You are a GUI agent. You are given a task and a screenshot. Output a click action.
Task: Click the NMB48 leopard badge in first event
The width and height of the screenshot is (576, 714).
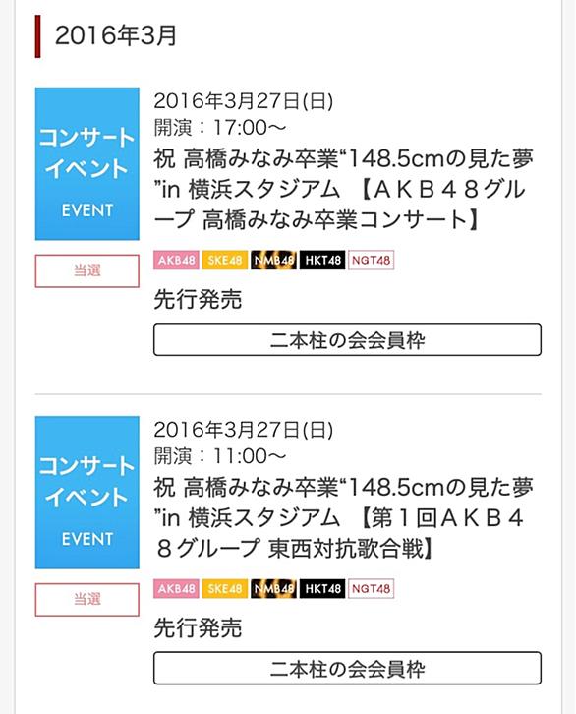(273, 260)
